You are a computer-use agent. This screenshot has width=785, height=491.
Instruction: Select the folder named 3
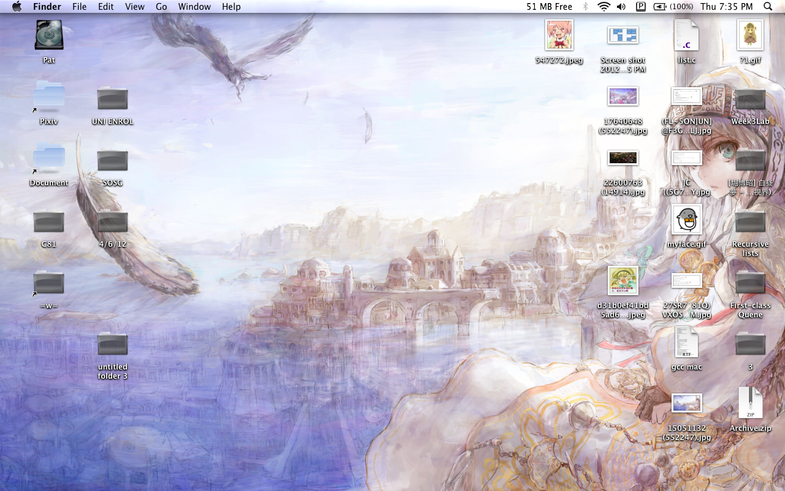751,344
